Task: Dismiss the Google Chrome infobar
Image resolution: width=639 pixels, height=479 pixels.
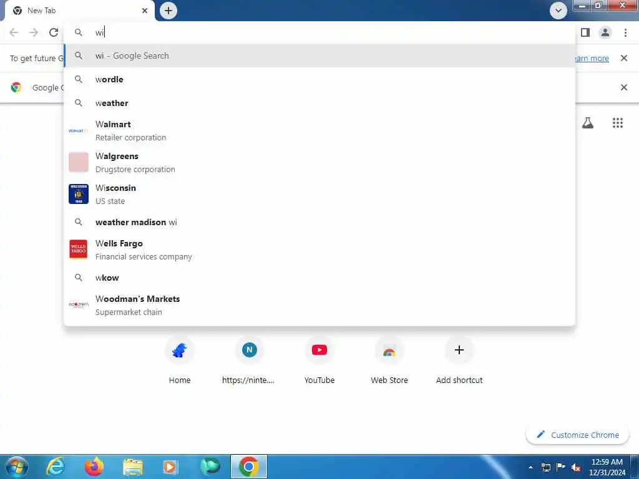Action: pyautogui.click(x=623, y=87)
